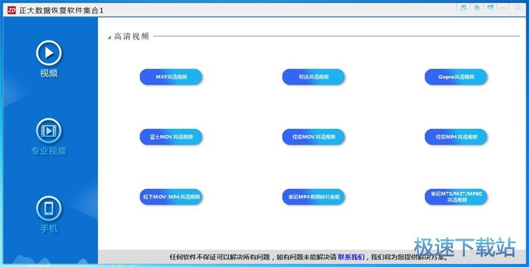Follow the 联系我们 link
Image resolution: width=529 pixels, height=267 pixels.
tap(351, 257)
